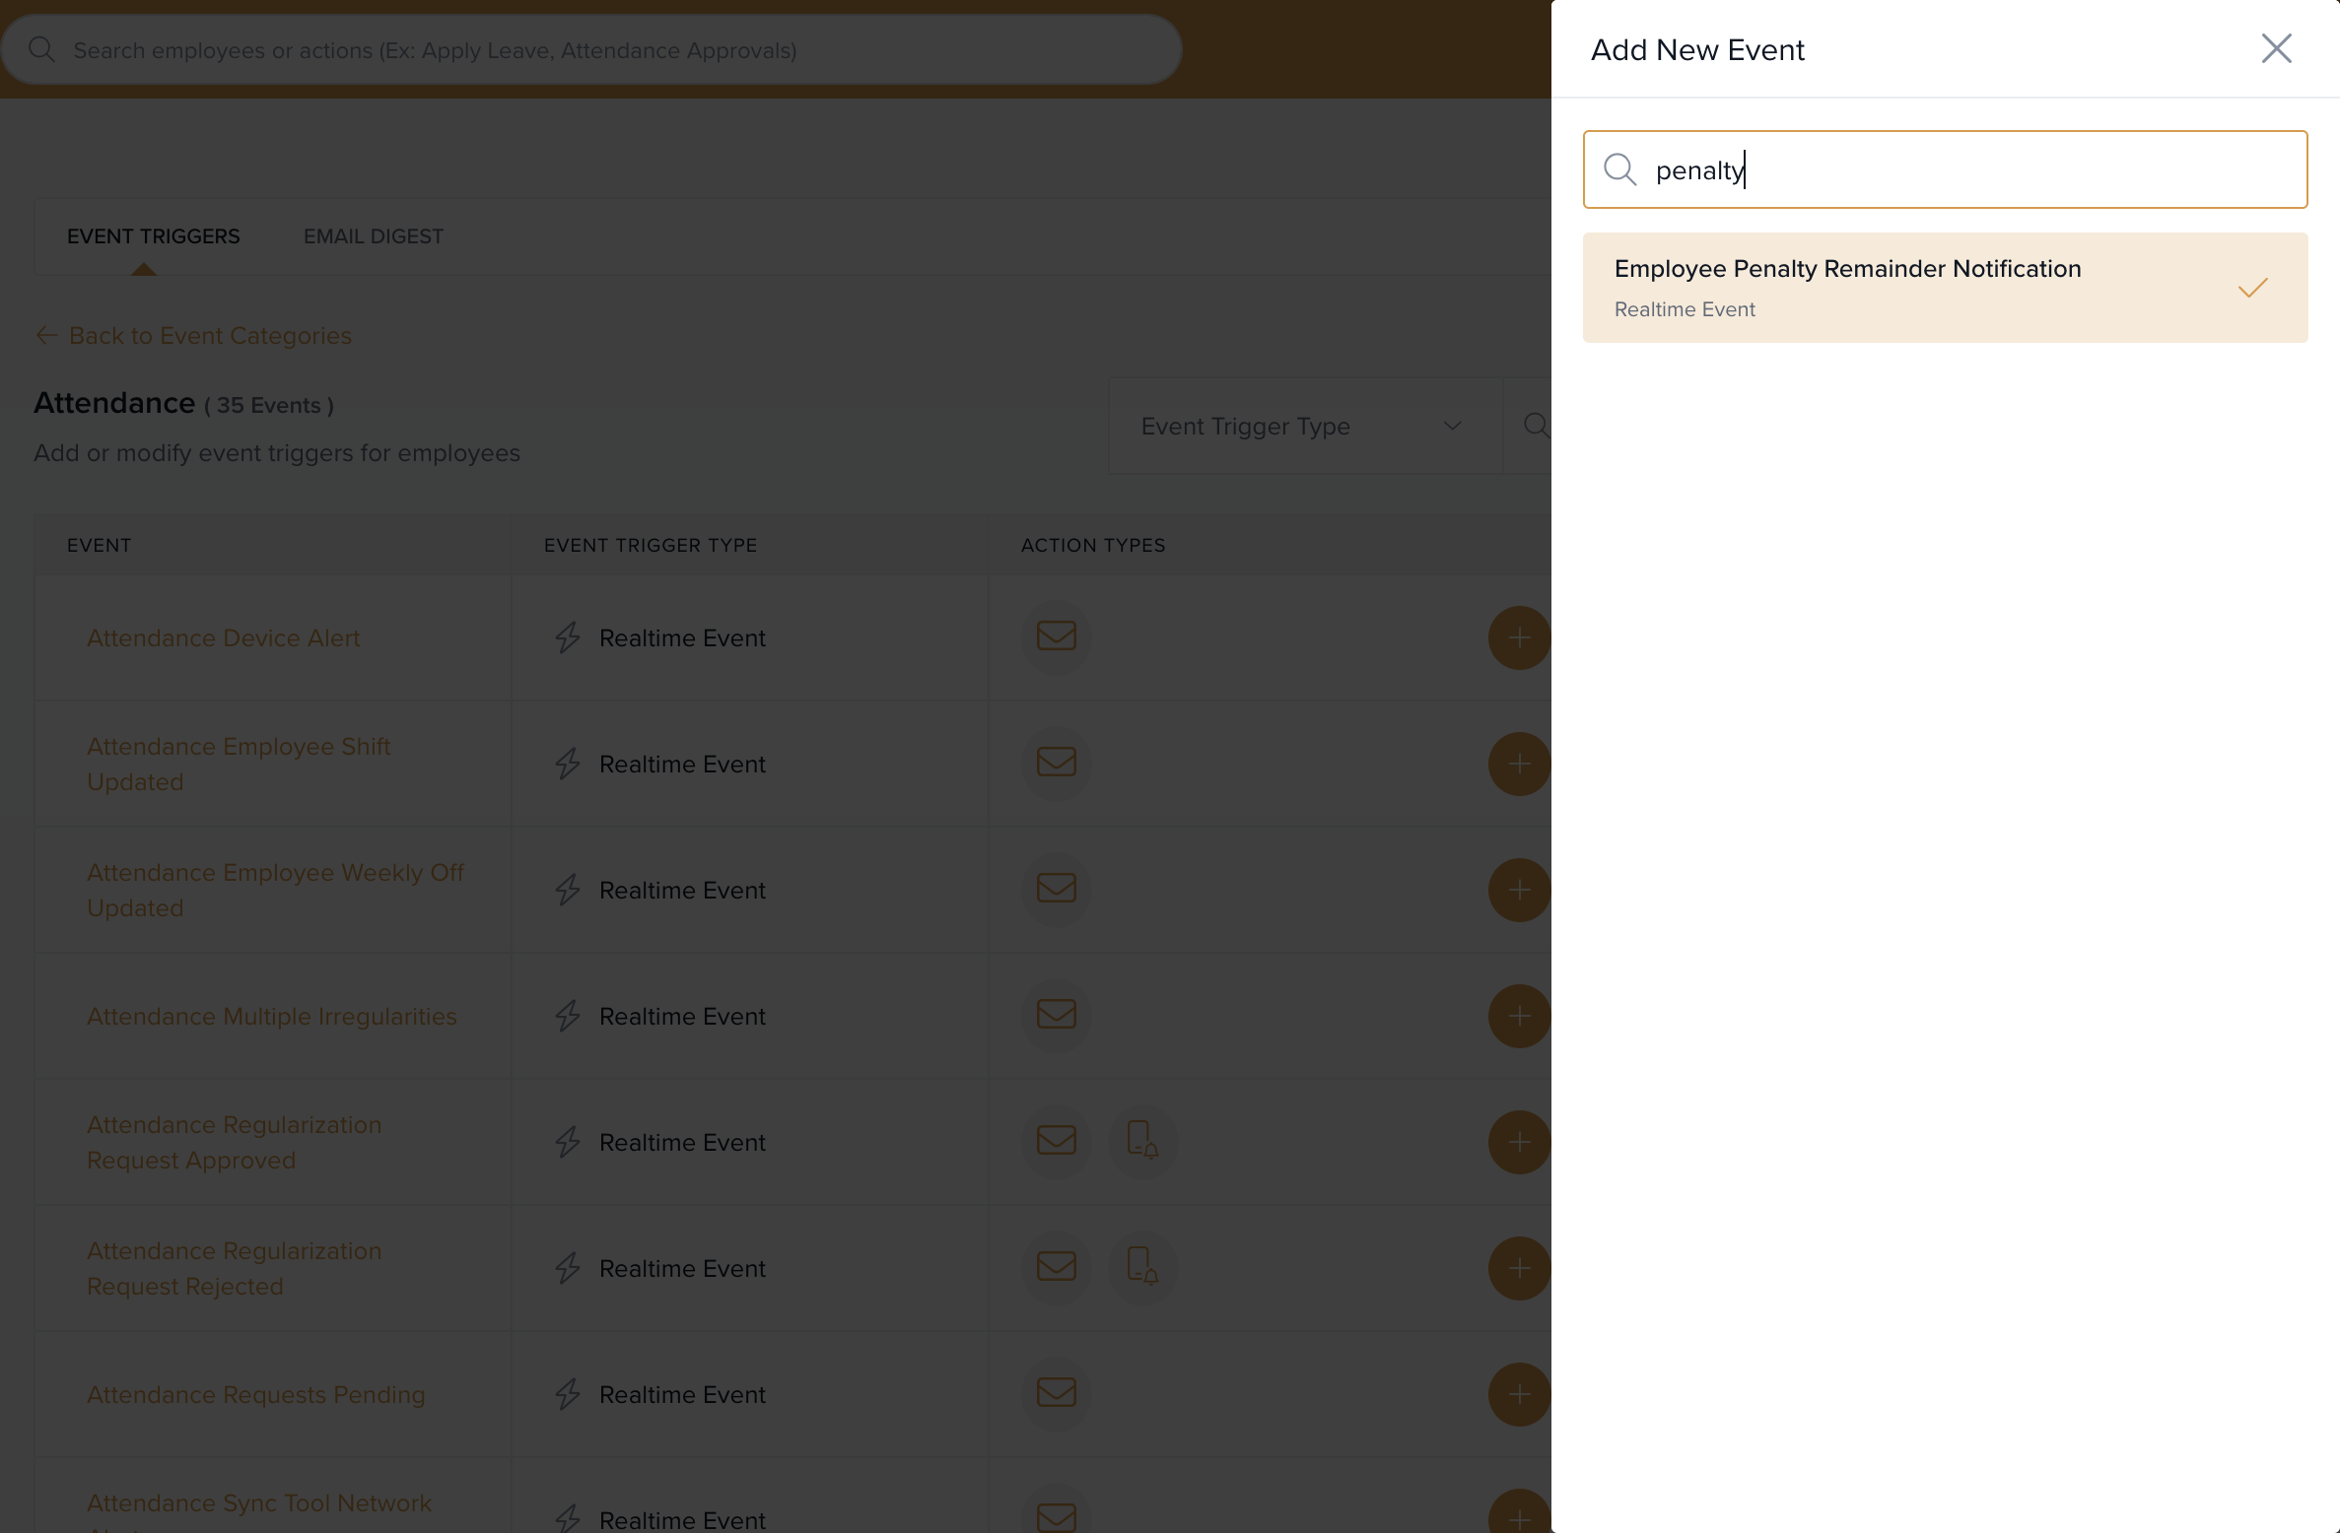Click email icon for Attendance Employee Shift Updated

[1056, 763]
